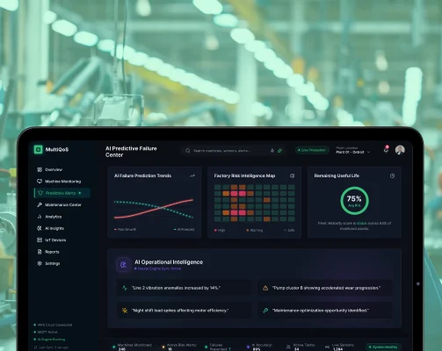Viewport: 442px width, 351px height.
Task: Click the Maintenance Center wrench icon
Action: (x=40, y=204)
